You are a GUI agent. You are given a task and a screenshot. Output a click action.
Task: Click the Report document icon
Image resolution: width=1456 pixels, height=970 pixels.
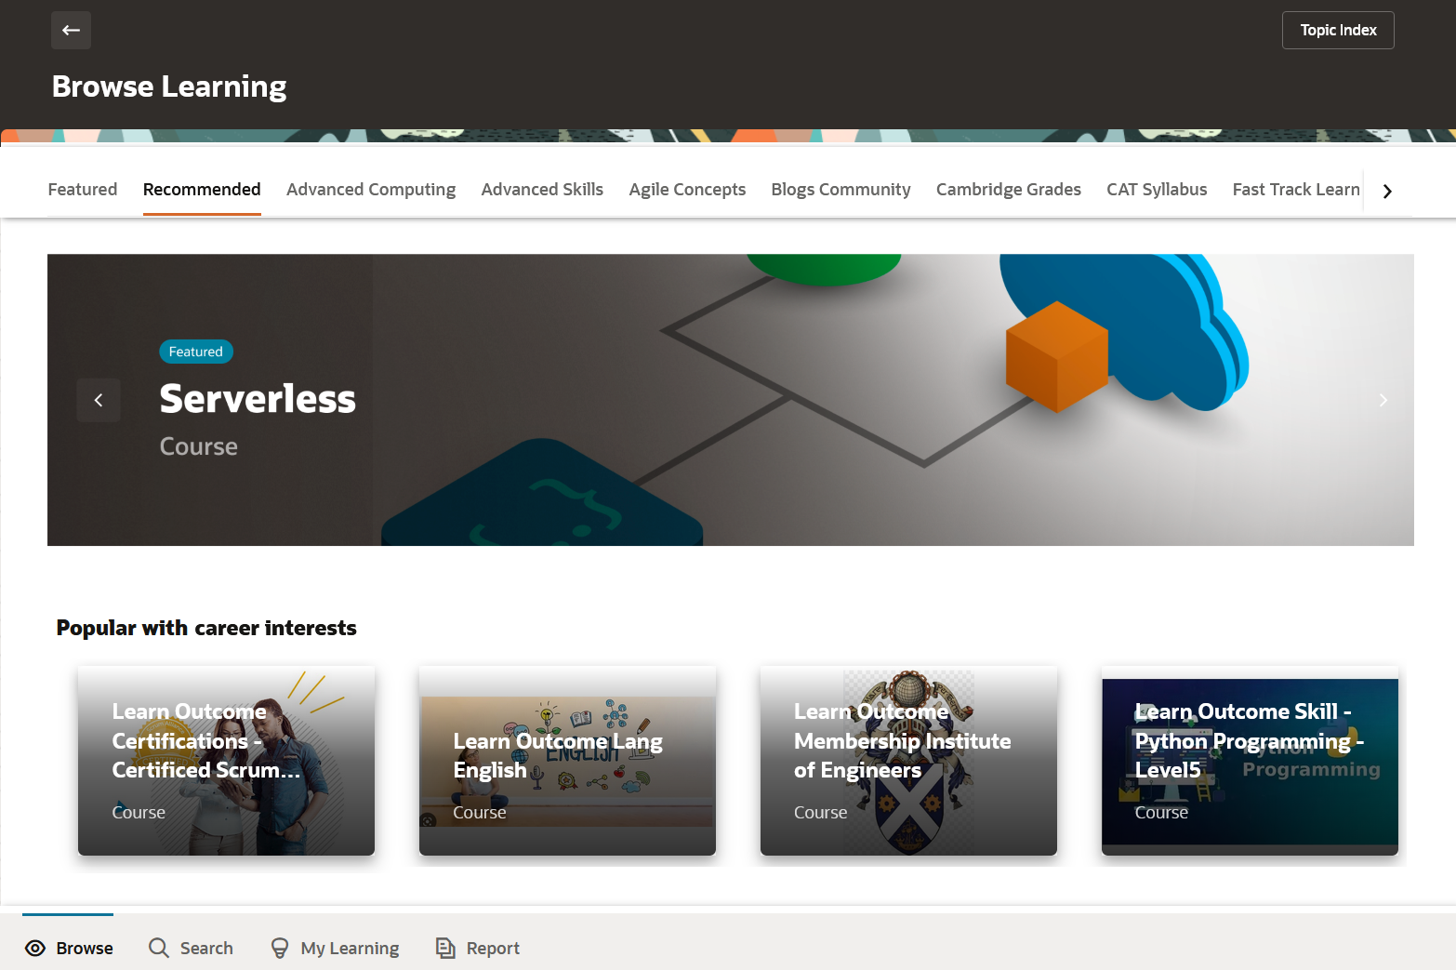445,948
